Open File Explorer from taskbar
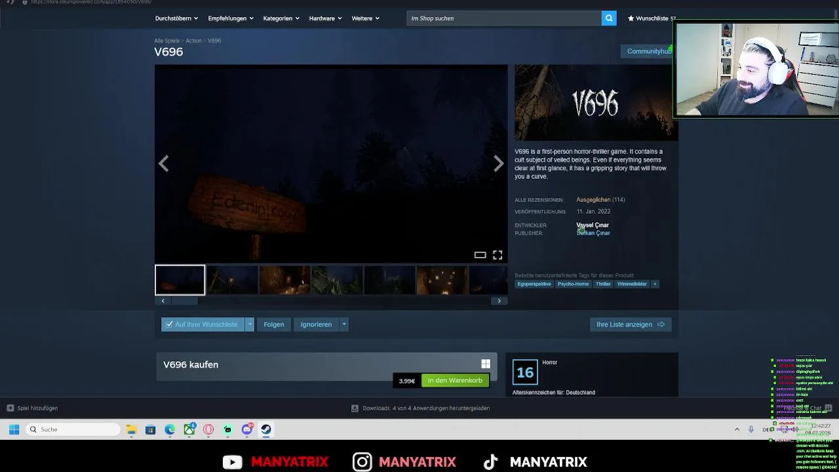 tap(132, 429)
